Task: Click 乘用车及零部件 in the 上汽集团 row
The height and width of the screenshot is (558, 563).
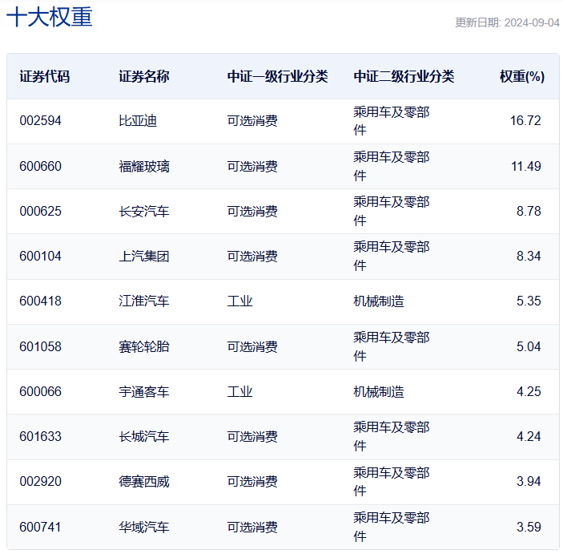Action: pyautogui.click(x=392, y=257)
